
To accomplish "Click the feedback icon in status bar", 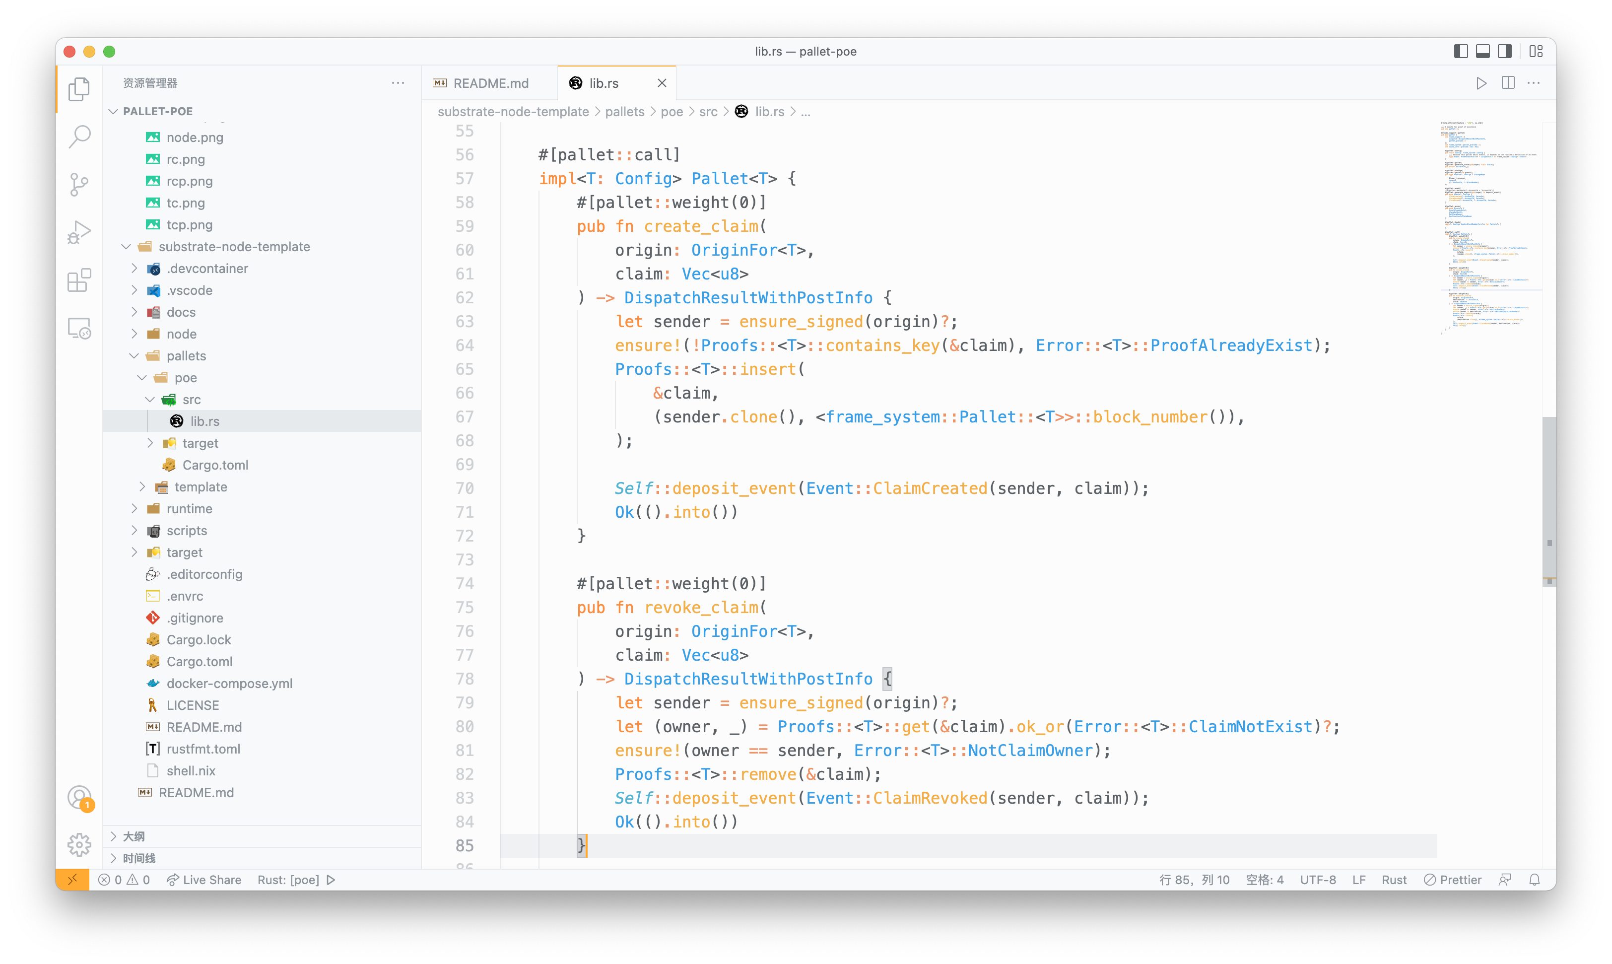I will (x=1505, y=880).
